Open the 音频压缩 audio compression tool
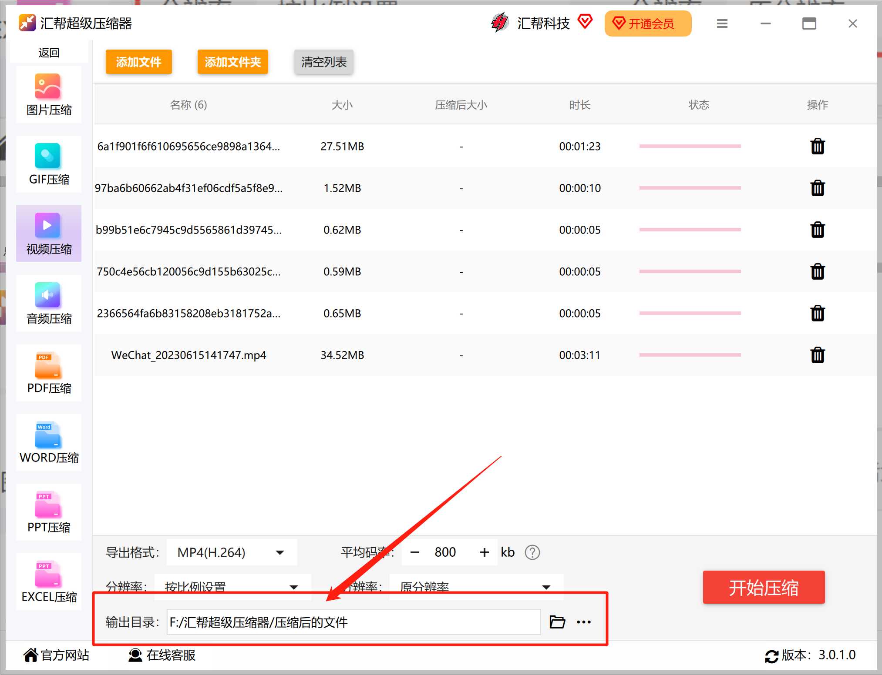882x675 pixels. point(49,304)
